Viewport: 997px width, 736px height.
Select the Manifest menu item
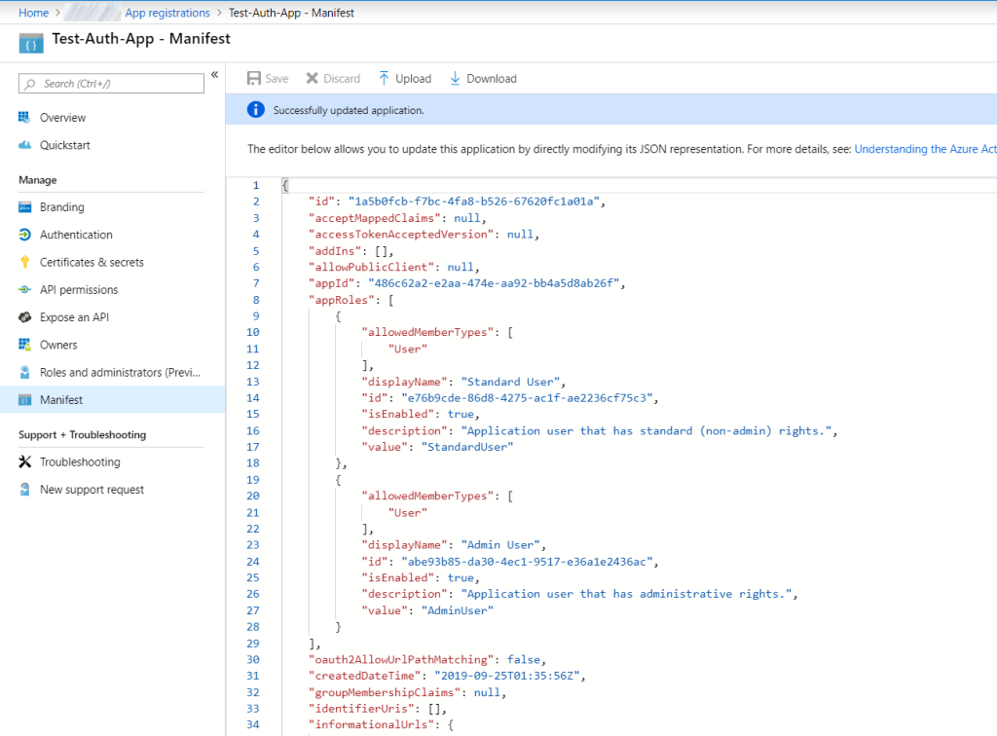point(61,400)
